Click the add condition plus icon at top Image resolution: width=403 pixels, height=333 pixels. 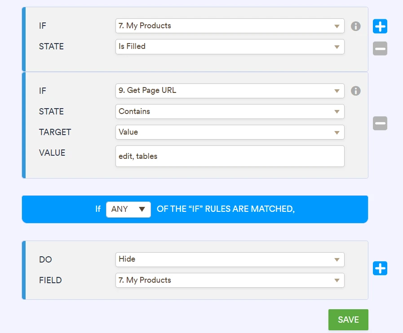coord(380,26)
